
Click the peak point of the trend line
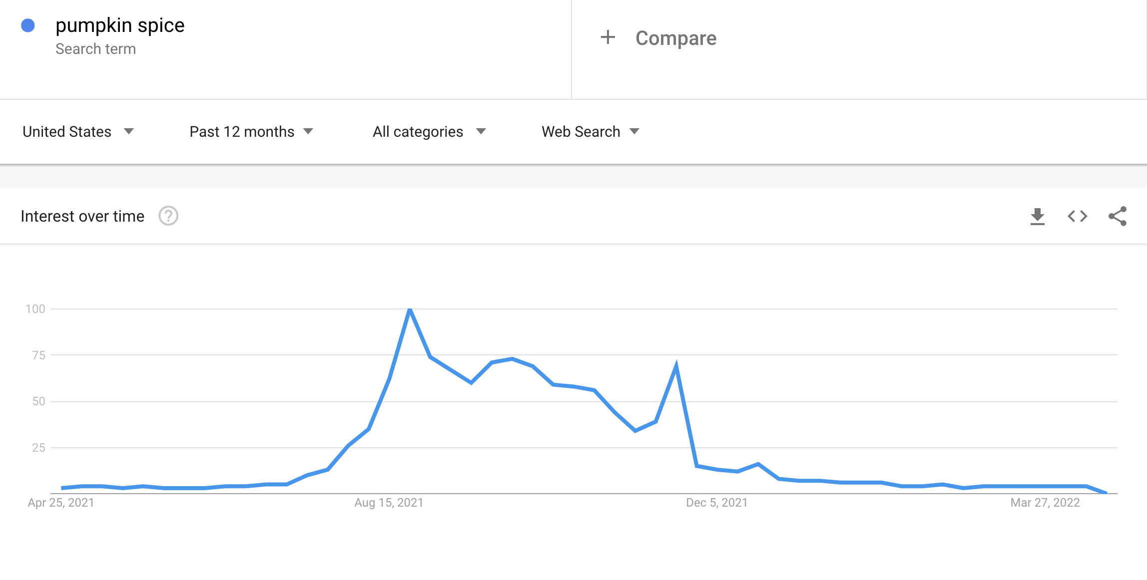click(x=409, y=309)
